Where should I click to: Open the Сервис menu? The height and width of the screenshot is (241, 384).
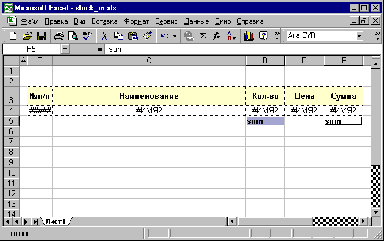pyautogui.click(x=167, y=21)
